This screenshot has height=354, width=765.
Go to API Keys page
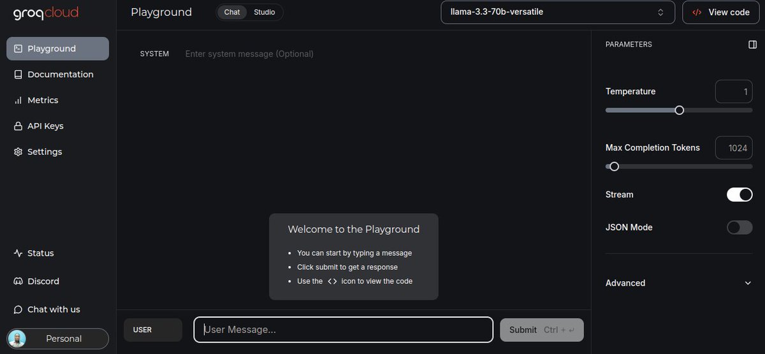point(57,126)
